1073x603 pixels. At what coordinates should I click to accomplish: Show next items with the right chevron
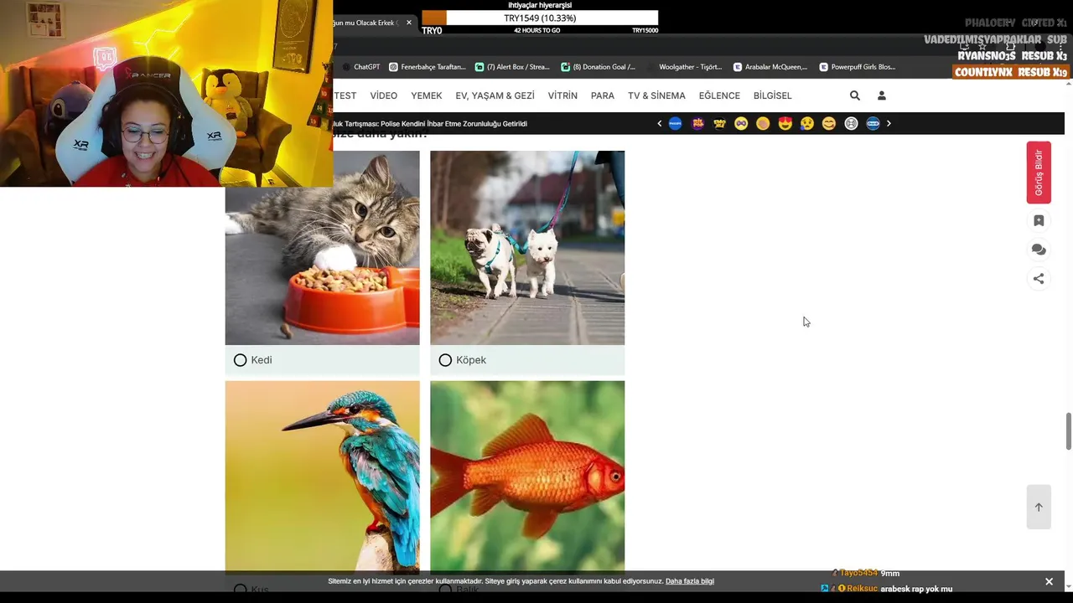[889, 123]
